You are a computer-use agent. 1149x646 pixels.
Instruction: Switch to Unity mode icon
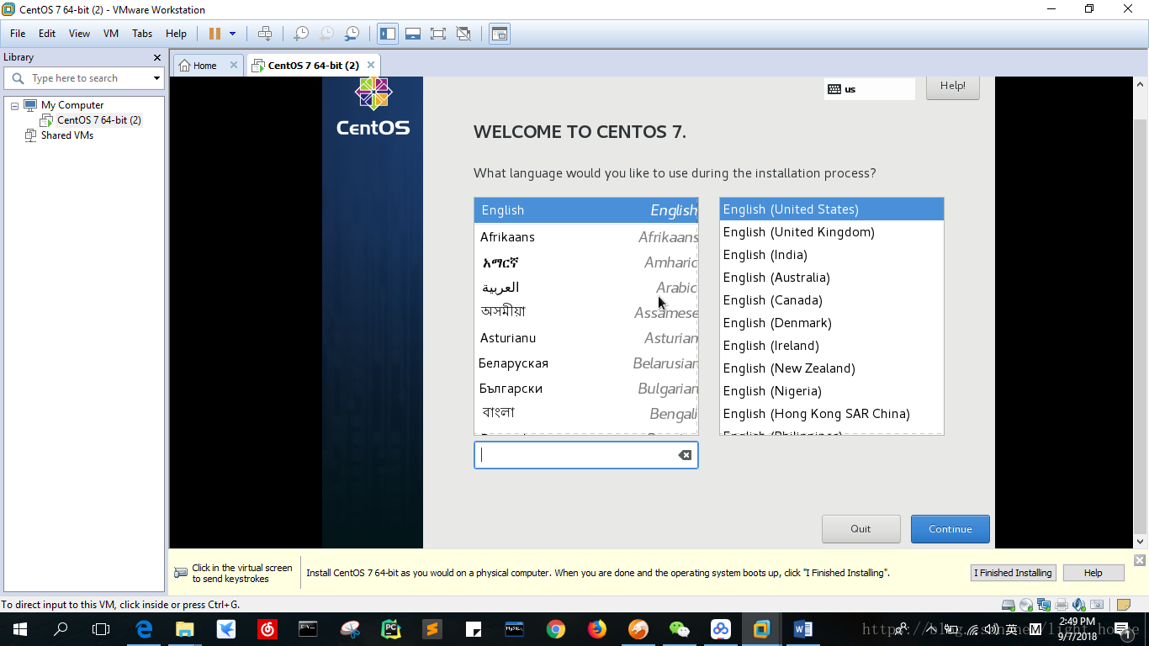463,34
